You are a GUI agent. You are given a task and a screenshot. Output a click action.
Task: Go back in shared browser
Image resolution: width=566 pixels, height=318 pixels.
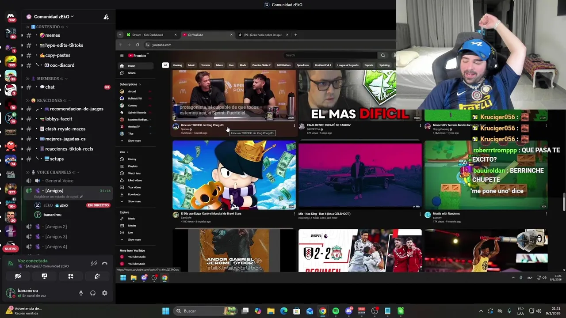(x=121, y=45)
